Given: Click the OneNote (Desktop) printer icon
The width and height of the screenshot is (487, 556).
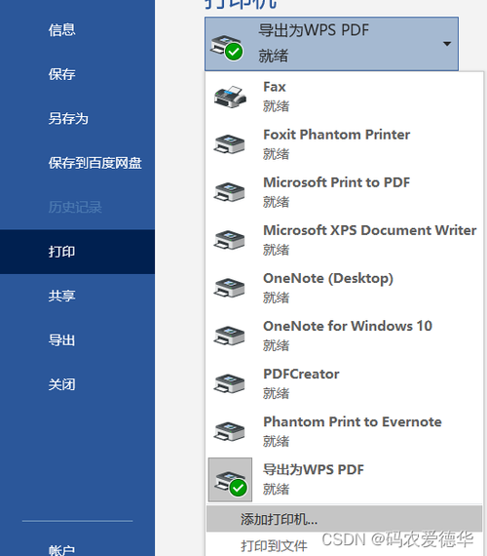Looking at the screenshot, I should click(230, 288).
